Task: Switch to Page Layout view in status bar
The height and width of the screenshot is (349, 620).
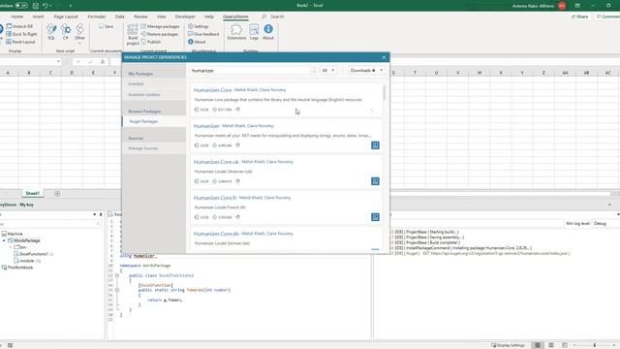Action: click(x=551, y=345)
